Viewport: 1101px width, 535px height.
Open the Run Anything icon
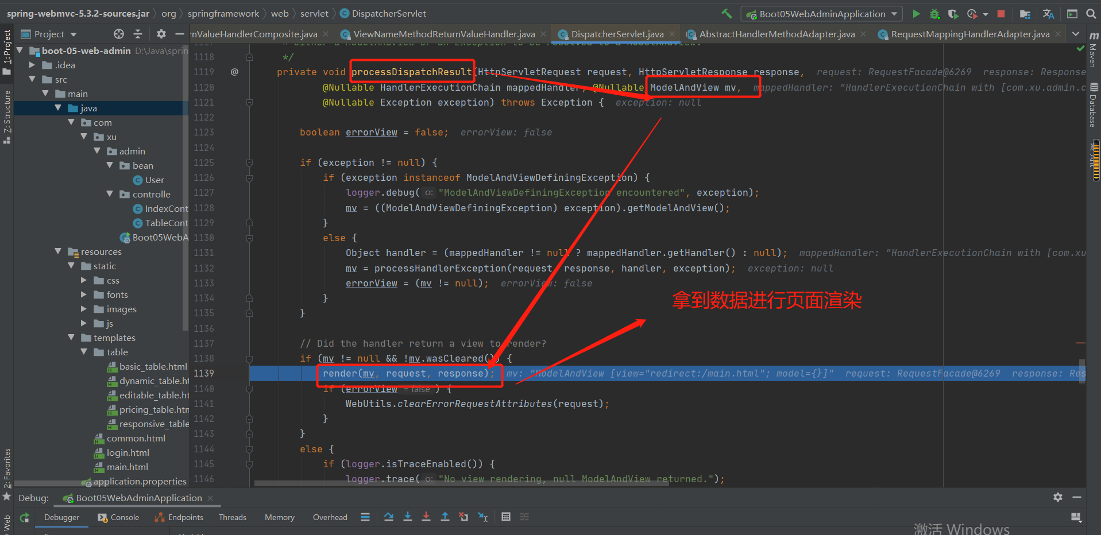coord(1072,13)
